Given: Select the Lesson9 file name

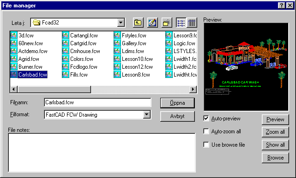Looking at the screenshot, I should [x=185, y=36].
